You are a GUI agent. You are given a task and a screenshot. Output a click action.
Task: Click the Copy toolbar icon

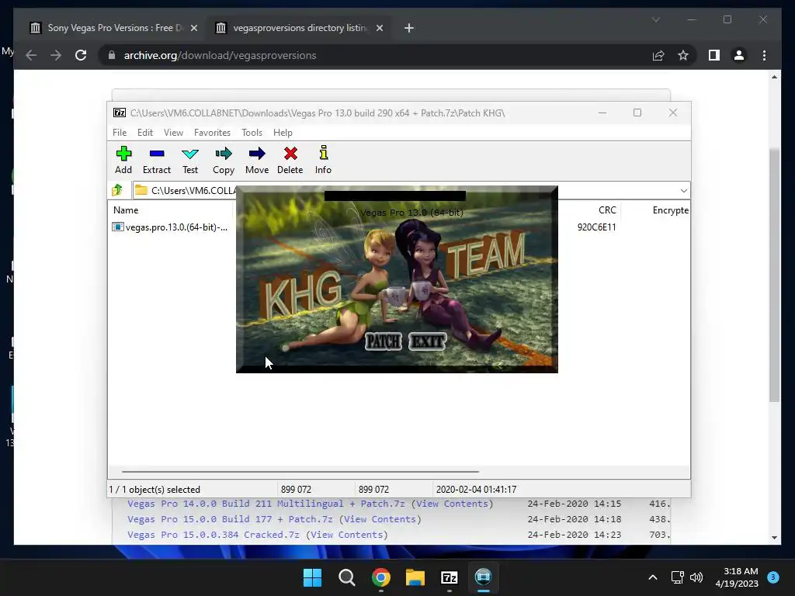[224, 160]
